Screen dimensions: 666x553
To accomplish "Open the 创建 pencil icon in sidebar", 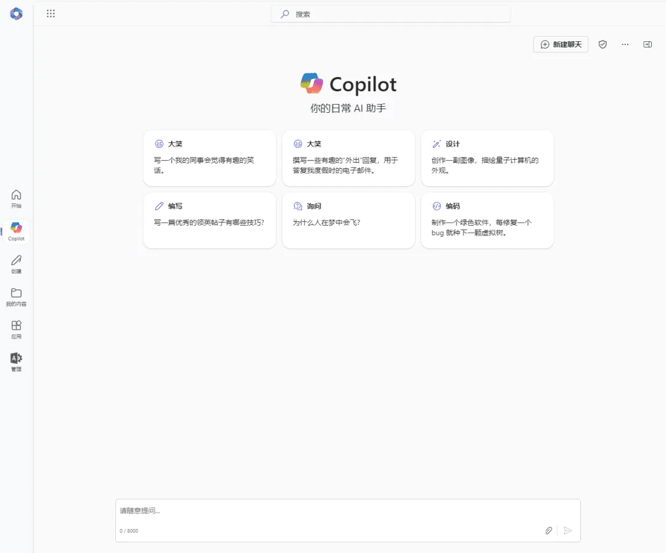I will point(17,264).
